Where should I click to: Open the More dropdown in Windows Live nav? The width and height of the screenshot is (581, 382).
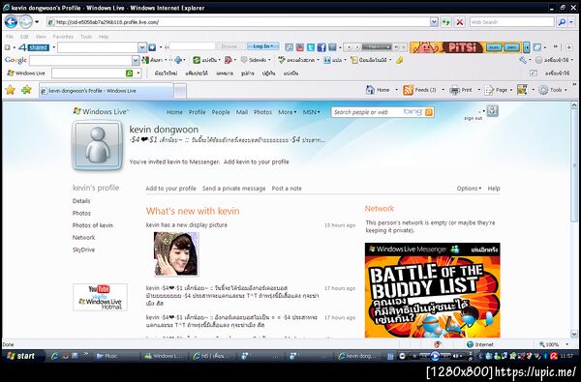[288, 112]
